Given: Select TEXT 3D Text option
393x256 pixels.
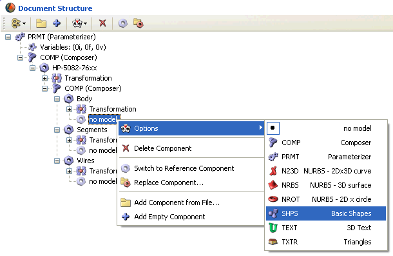Looking at the screenshot, I should tap(326, 228).
